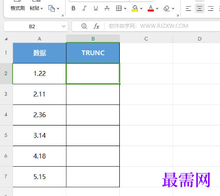Click header cell 数据
220x196 pixels.
[x=39, y=53]
